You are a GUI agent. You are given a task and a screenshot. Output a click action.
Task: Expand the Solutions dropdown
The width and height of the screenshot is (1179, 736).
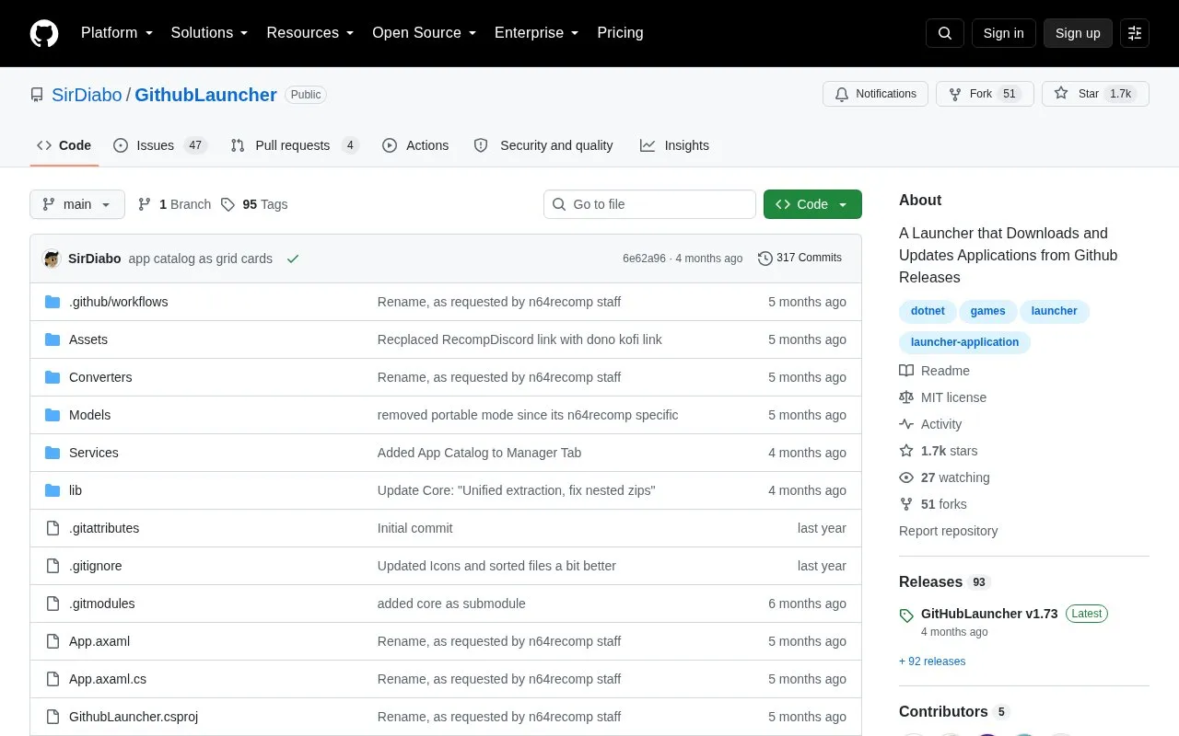(210, 33)
